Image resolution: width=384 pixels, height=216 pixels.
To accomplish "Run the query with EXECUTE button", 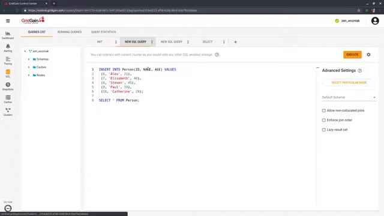I will click(x=352, y=55).
